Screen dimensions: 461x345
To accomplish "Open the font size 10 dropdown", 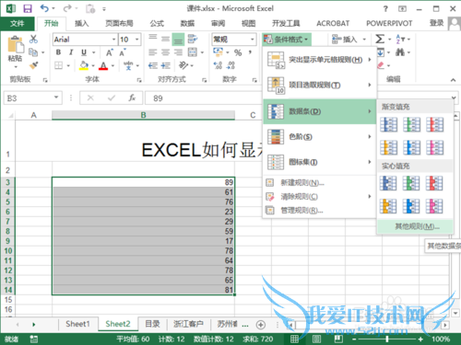I will coord(136,40).
